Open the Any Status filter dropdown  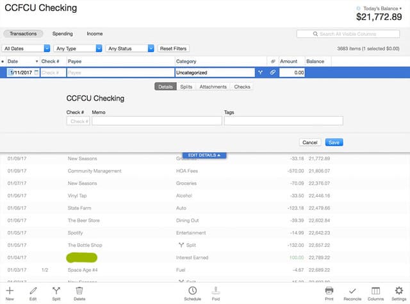click(x=129, y=49)
